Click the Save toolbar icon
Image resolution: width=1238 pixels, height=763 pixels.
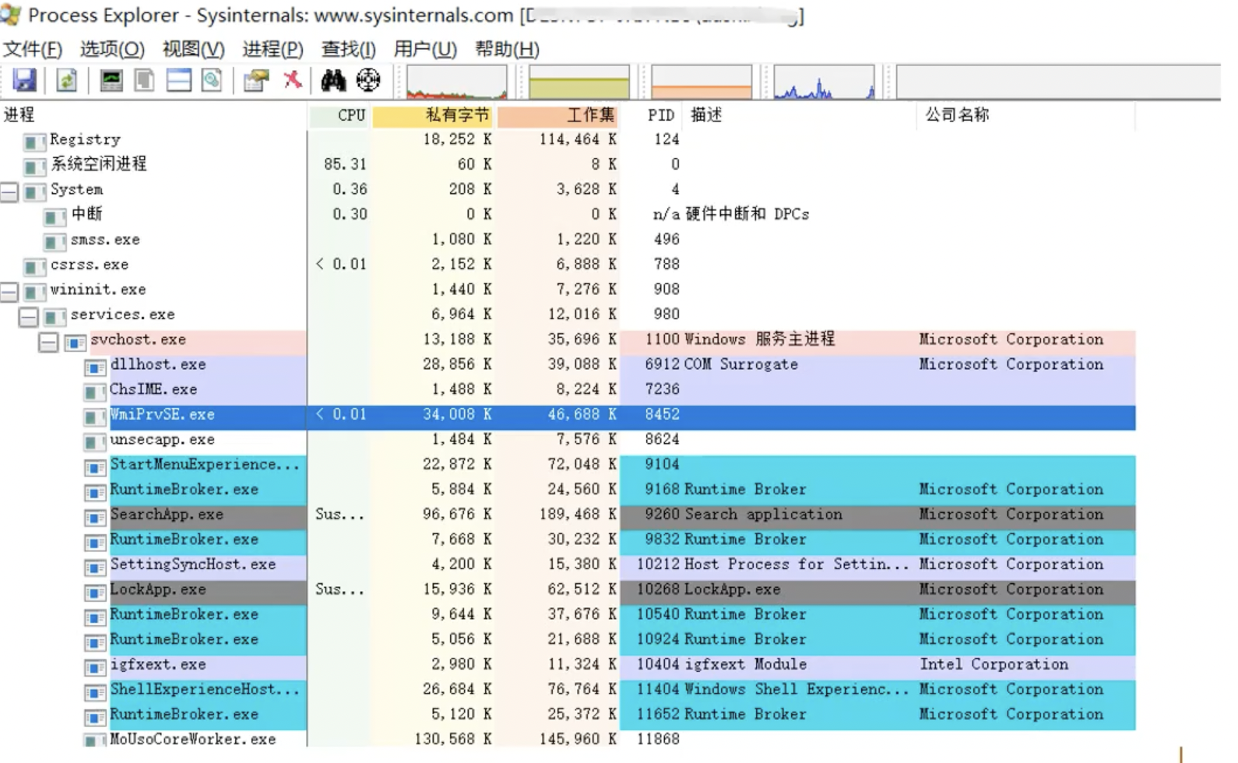click(24, 80)
